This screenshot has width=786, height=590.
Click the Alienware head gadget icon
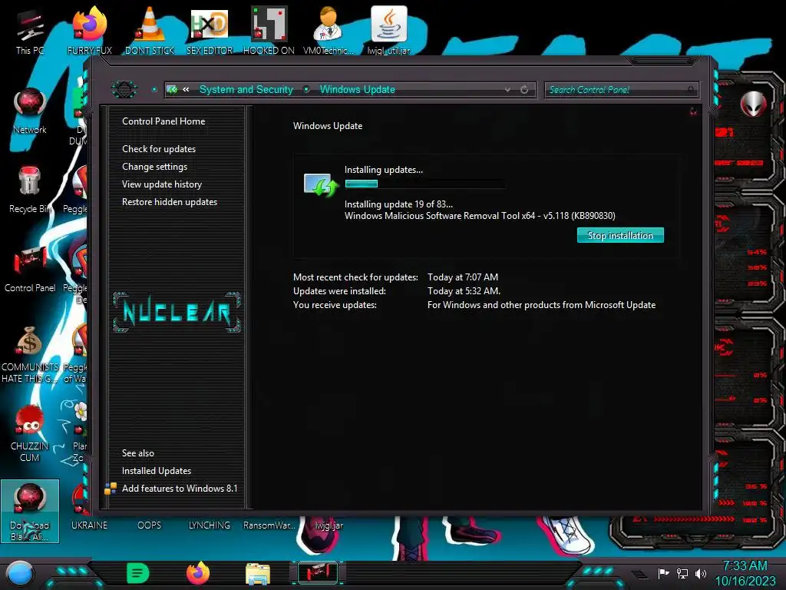pos(753,104)
